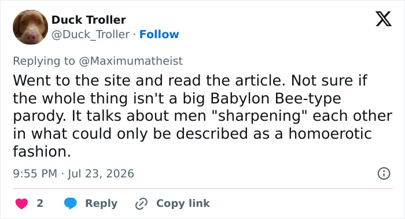Open the X logo in the corner
The image size is (405, 219).
click(384, 19)
